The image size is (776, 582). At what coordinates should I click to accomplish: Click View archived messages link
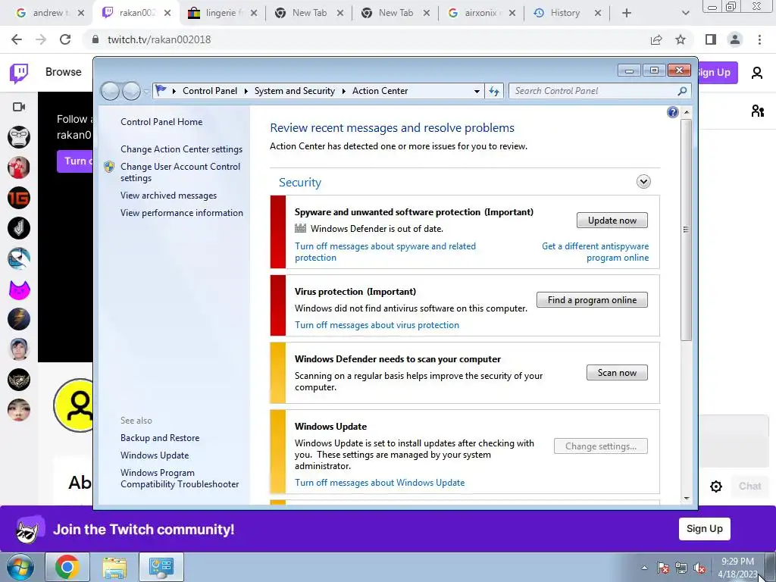pos(168,196)
